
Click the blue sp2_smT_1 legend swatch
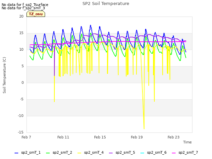point(16,153)
